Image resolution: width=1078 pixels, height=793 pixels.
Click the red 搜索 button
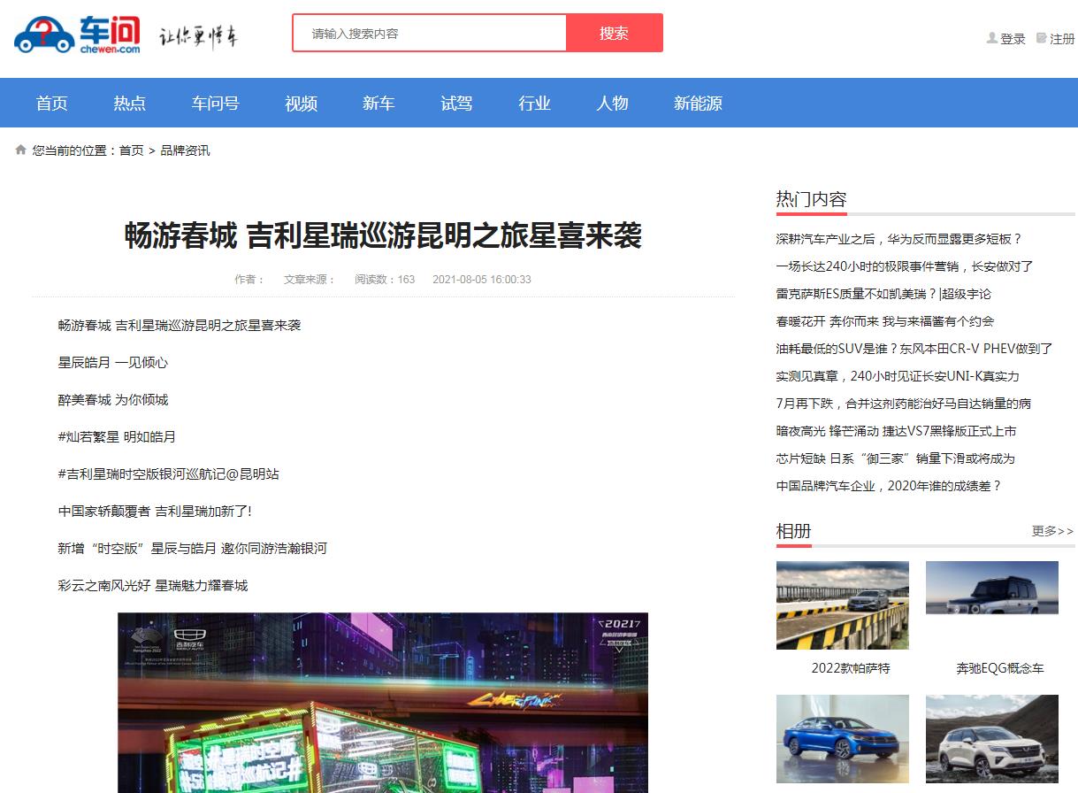point(615,33)
